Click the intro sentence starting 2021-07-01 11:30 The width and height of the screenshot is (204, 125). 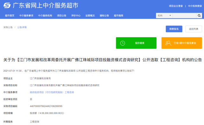69,71
